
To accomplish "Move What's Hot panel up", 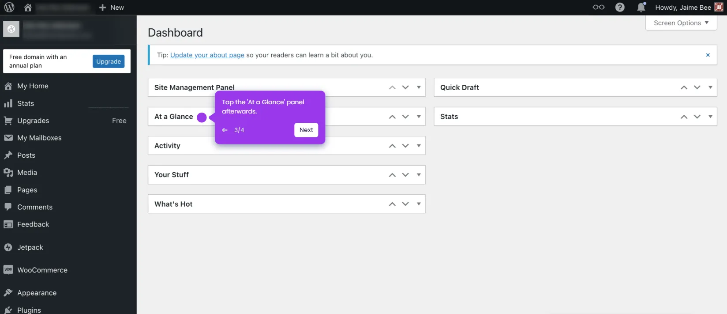I will click(x=392, y=204).
